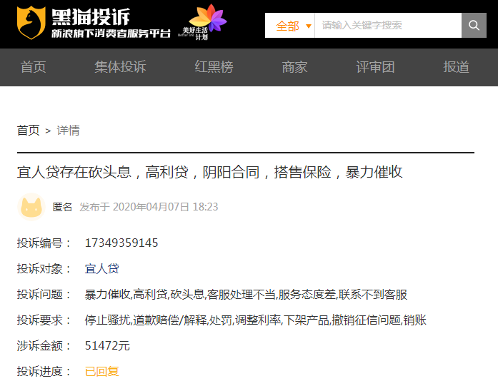This screenshot has height=391, width=498.
Task: Open the 评审团 navigation item
Action: click(375, 67)
